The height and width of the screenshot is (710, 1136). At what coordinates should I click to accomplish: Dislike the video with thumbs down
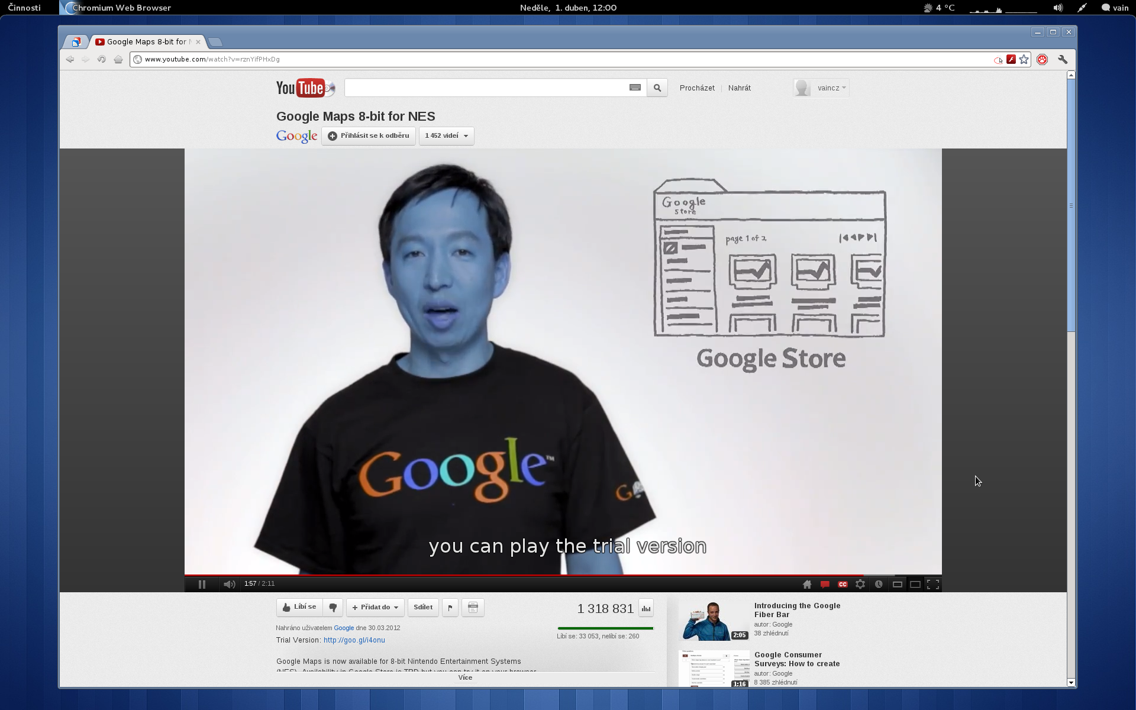coord(333,607)
